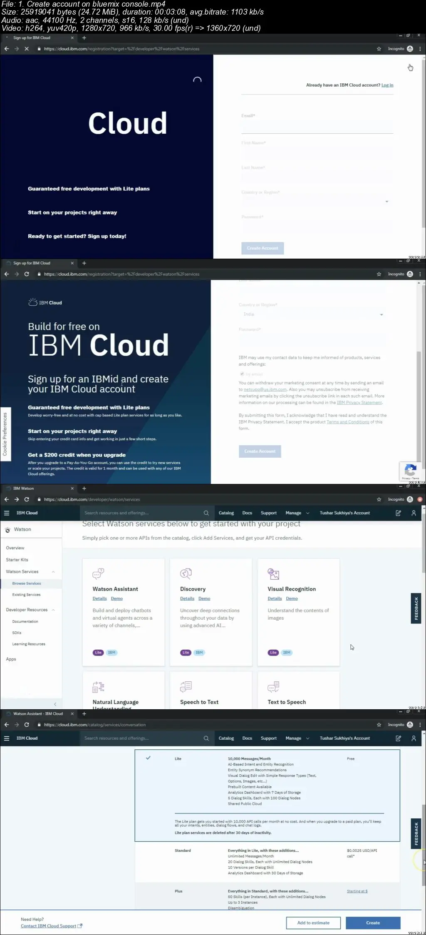Click the Speech to Text card icon
The height and width of the screenshot is (935, 426).
coord(186,686)
